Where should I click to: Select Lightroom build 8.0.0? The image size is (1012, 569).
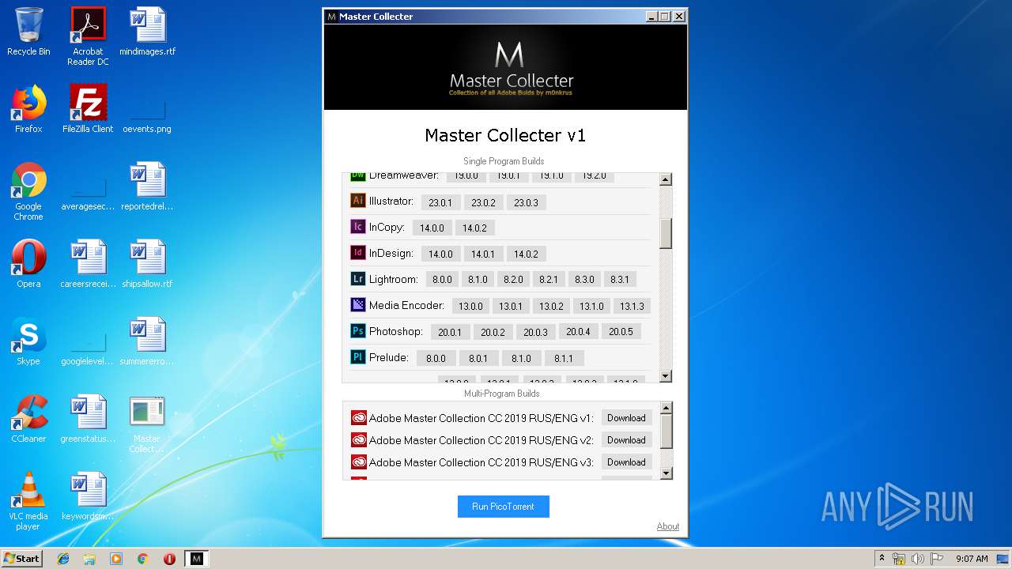[442, 280]
